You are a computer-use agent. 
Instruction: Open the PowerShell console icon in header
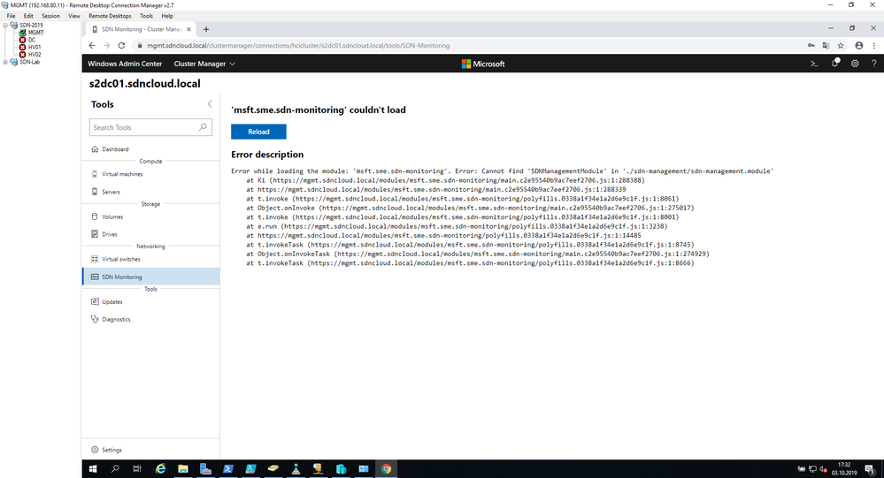[x=814, y=64]
